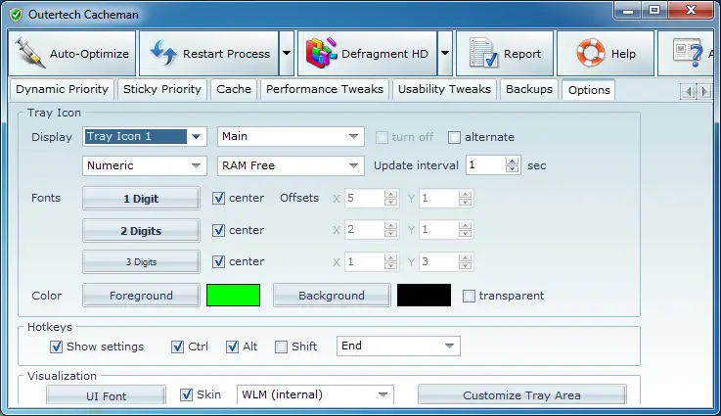Screen dimensions: 721x416
Task: Enable the alternate checkbox
Action: 454,137
